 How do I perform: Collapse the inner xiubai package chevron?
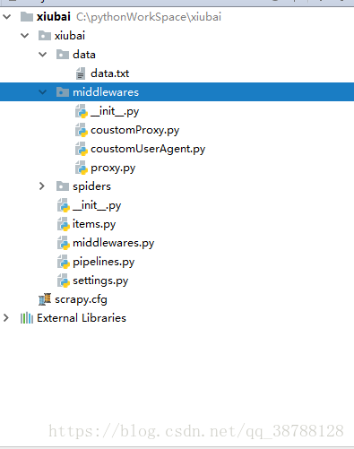click(x=24, y=36)
